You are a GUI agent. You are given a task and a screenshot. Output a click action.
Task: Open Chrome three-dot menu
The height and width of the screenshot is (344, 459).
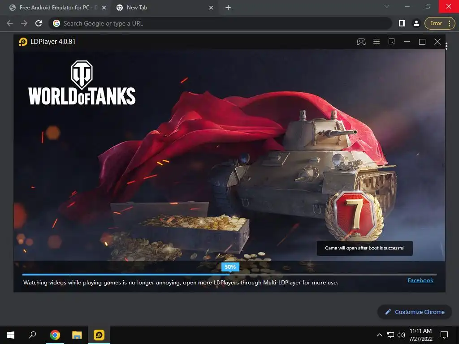point(449,23)
